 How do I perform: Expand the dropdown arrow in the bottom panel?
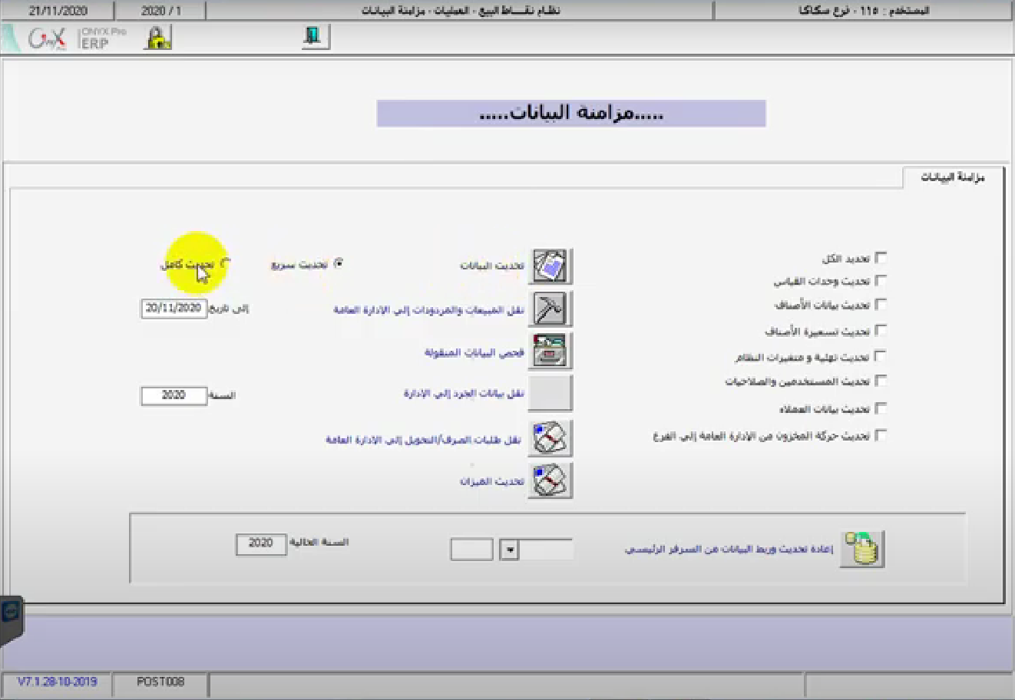509,550
